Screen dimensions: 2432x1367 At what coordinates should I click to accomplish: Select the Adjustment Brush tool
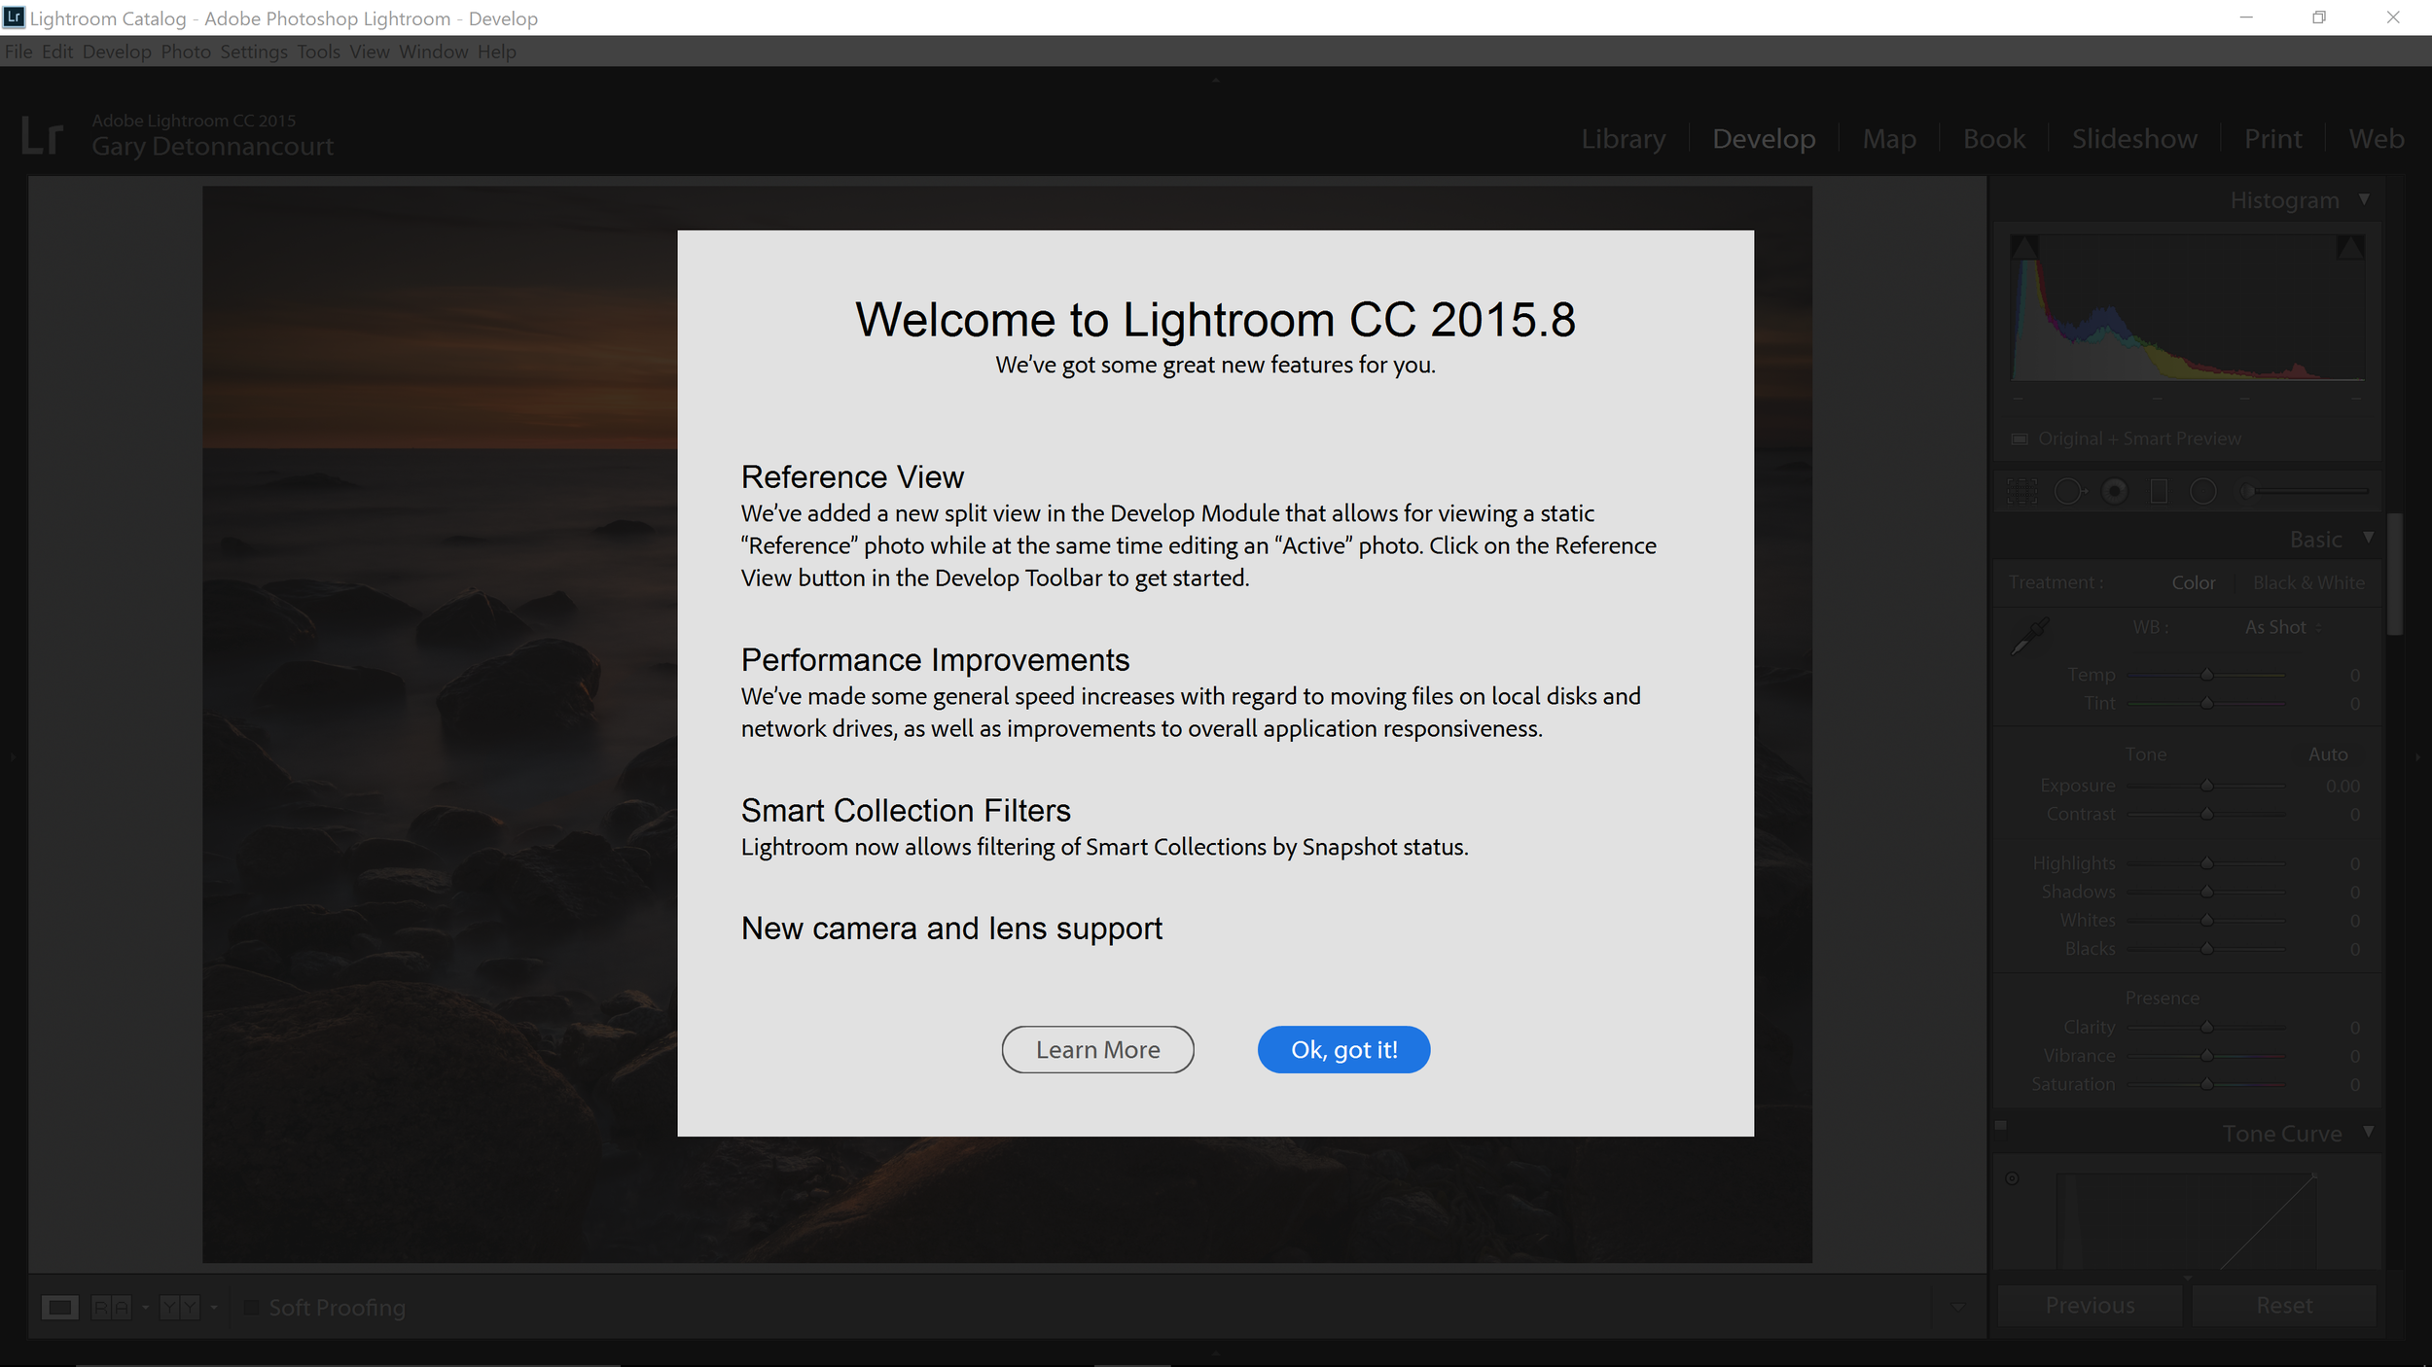[2304, 492]
